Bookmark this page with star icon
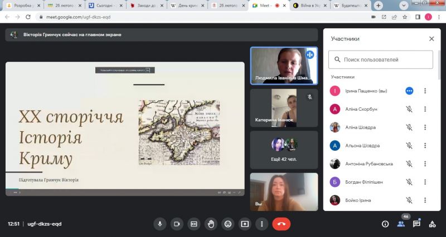 click(405, 17)
